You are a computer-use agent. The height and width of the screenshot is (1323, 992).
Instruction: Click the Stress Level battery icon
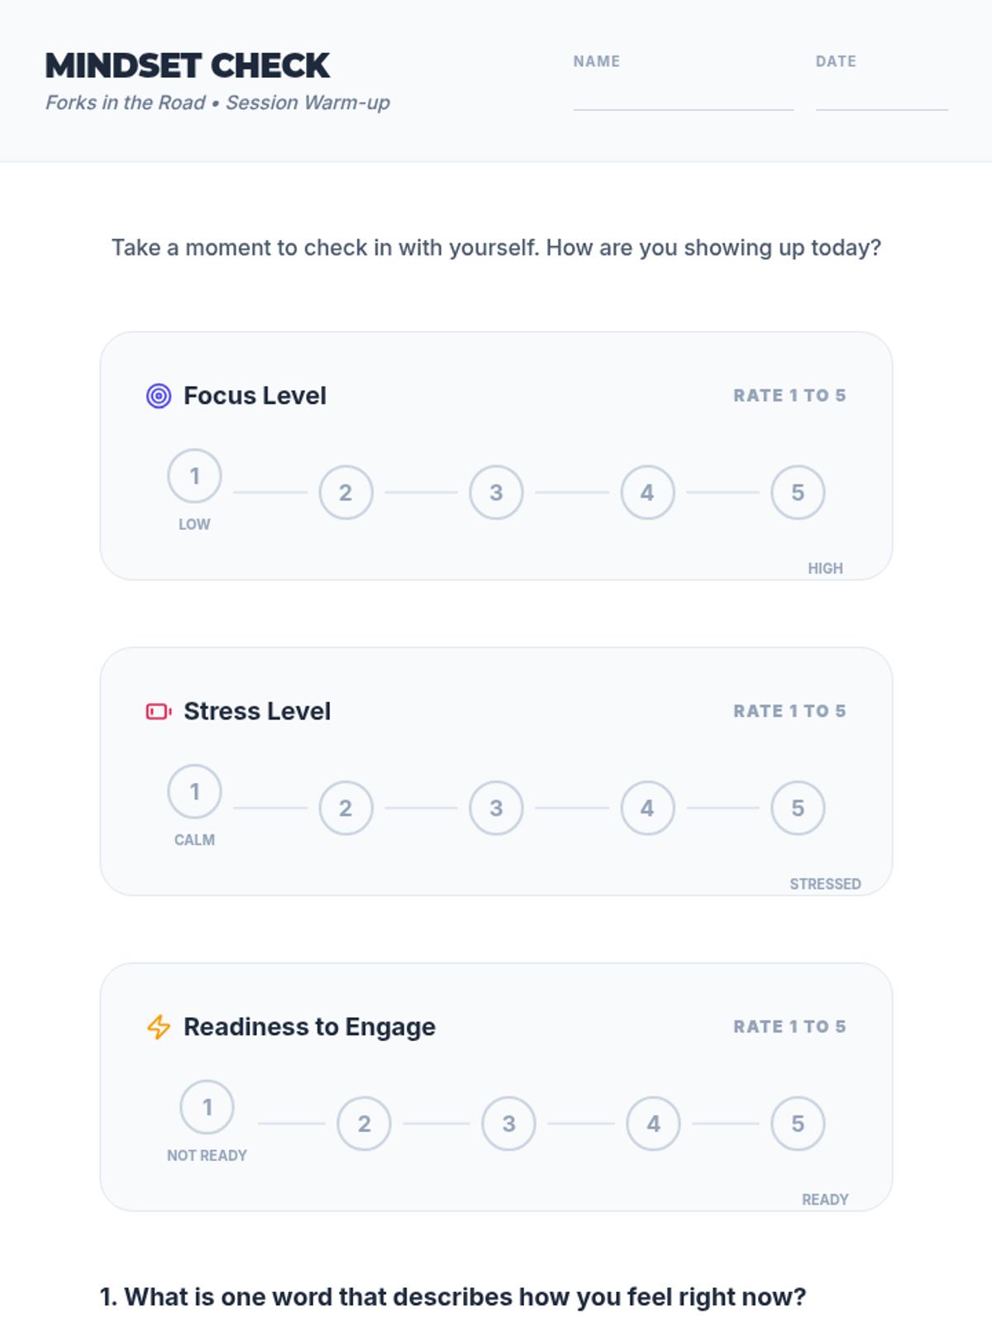(x=158, y=711)
